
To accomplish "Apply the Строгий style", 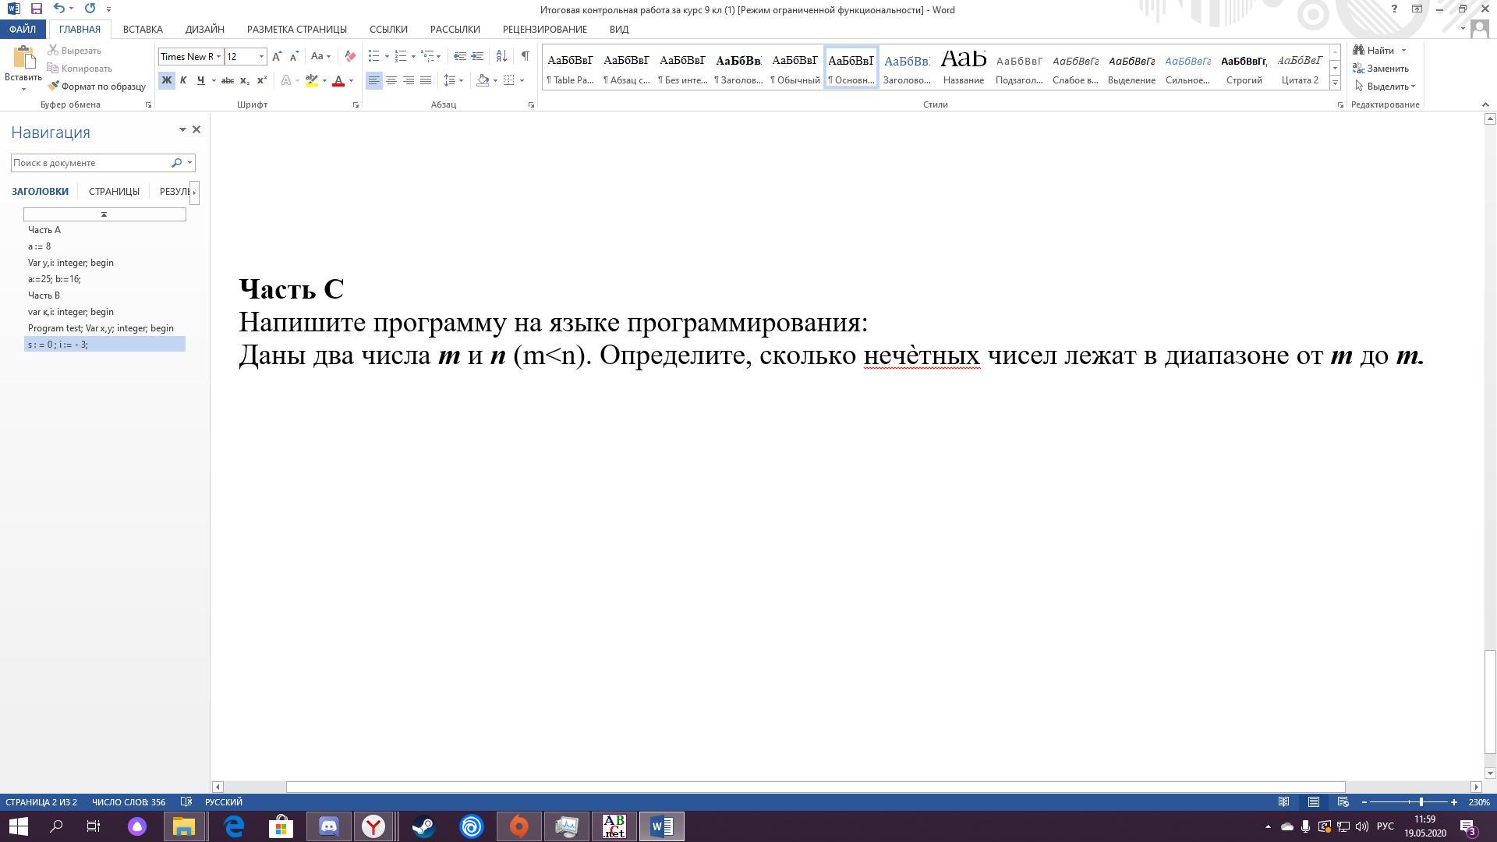I will (1244, 67).
